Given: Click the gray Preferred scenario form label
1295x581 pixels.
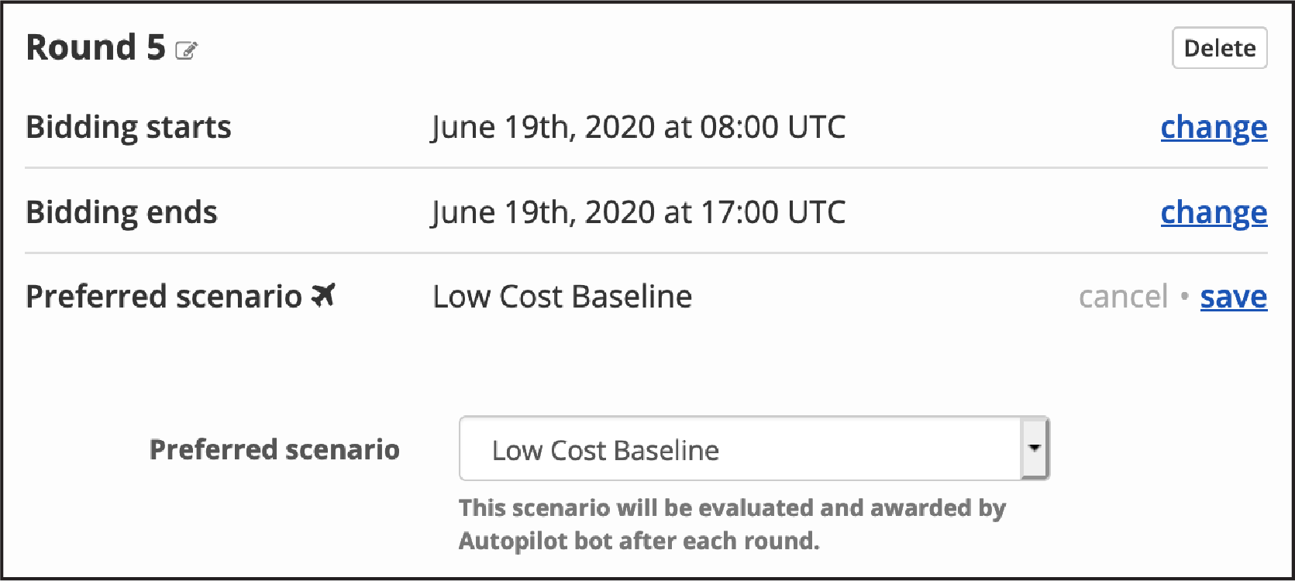Looking at the screenshot, I should pos(274,449).
